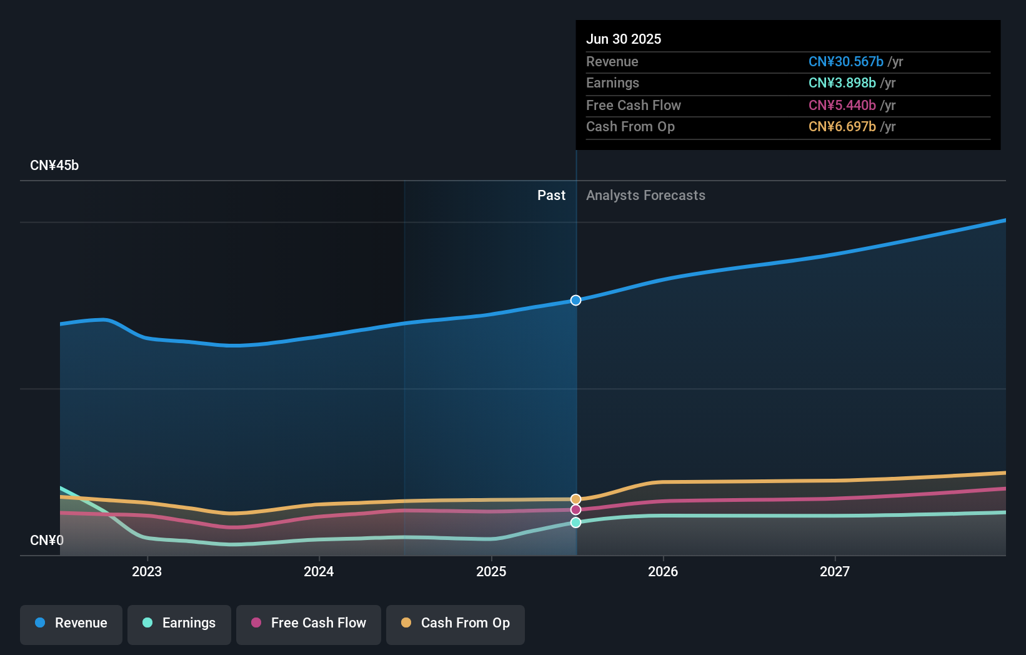Toggle the Revenue series visibility
1026x655 pixels.
[71, 623]
